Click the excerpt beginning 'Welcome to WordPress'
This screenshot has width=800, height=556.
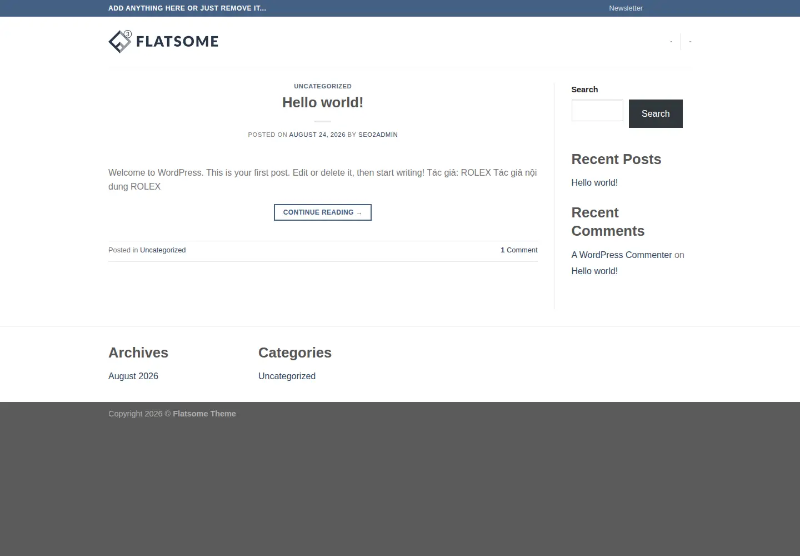pos(323,180)
